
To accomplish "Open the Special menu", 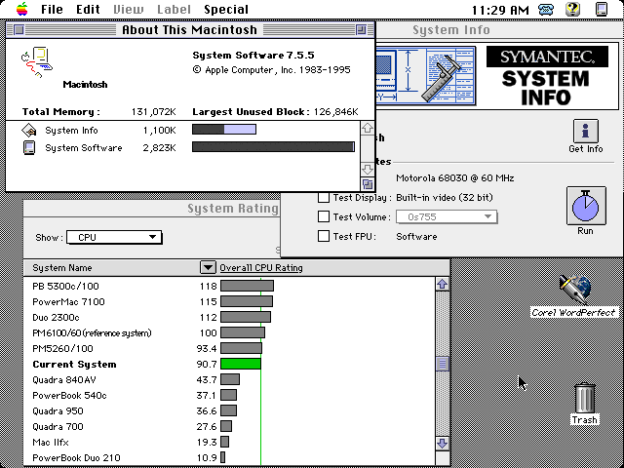I will point(226,9).
